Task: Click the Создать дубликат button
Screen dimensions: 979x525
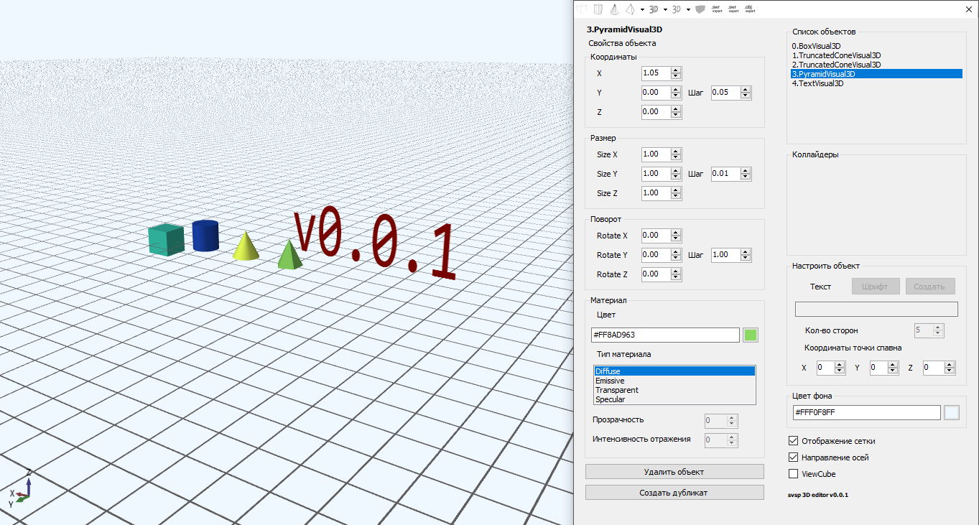Action: [674, 492]
